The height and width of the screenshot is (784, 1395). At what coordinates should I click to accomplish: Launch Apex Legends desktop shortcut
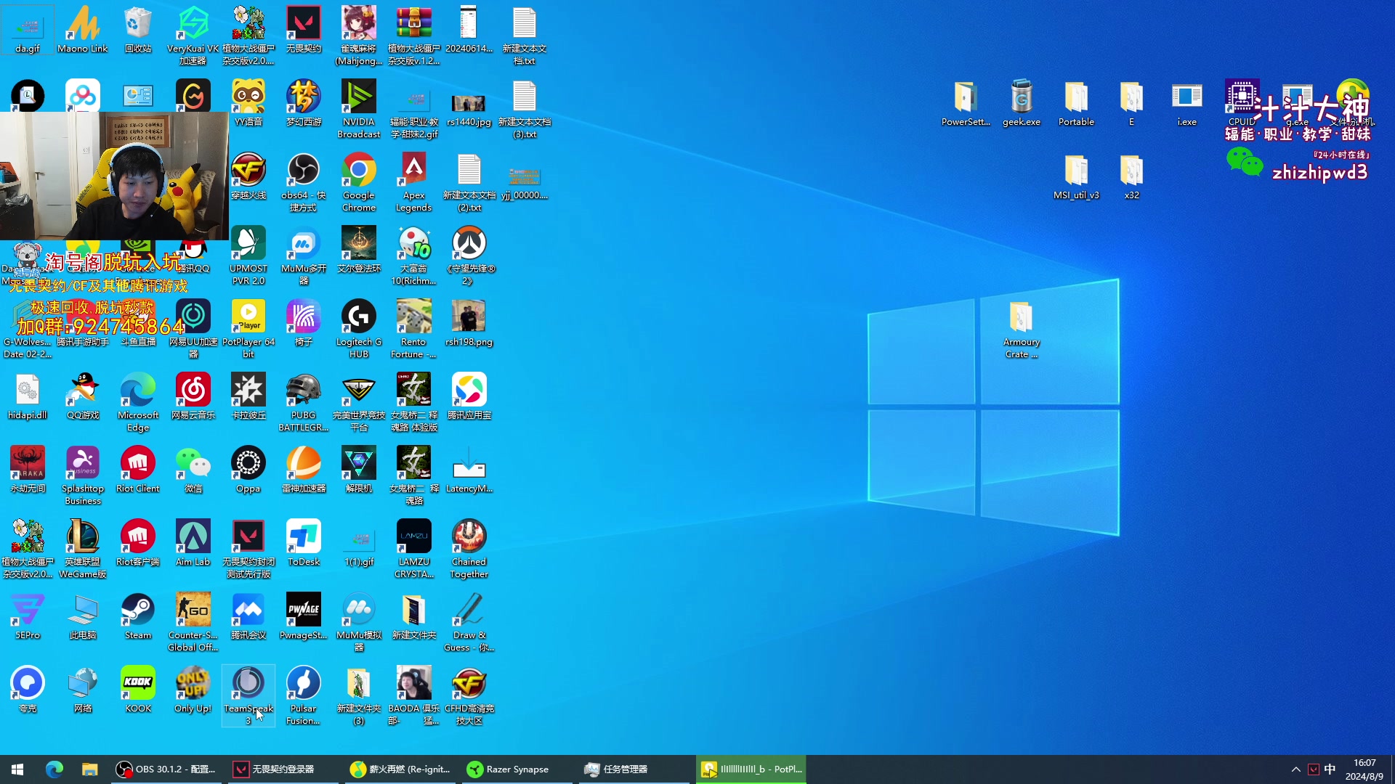(414, 182)
